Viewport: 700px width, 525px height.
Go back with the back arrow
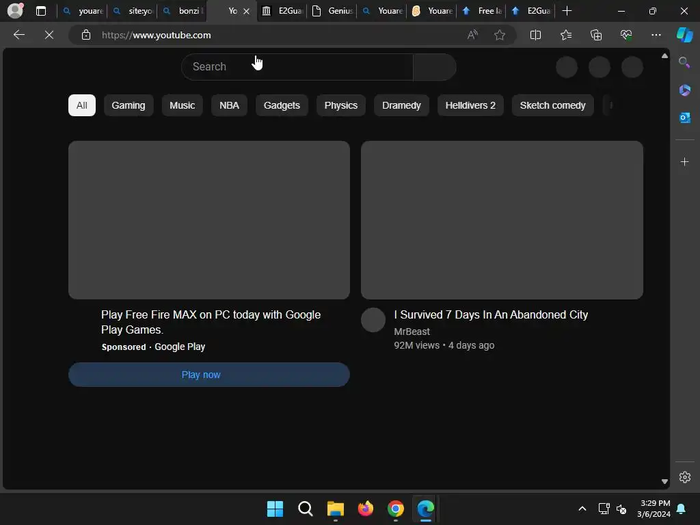[18, 35]
